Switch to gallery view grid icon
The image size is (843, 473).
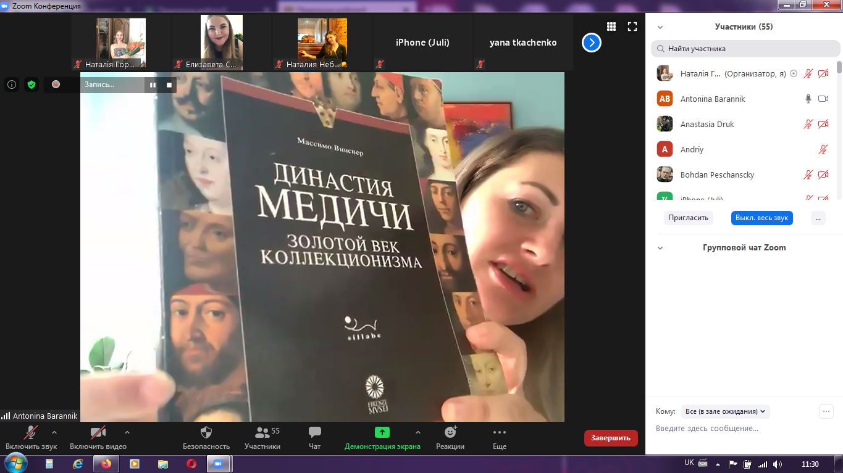click(x=611, y=27)
